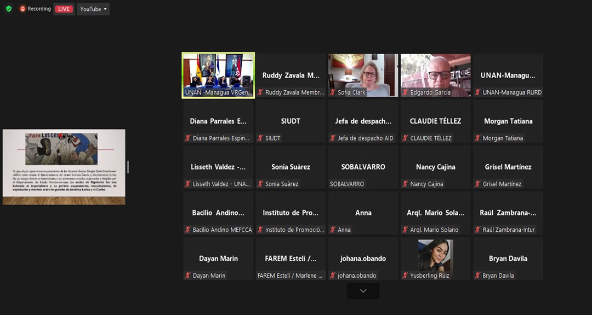
Task: Click muted mic icon for Ruddy Zavala
Action: click(260, 92)
